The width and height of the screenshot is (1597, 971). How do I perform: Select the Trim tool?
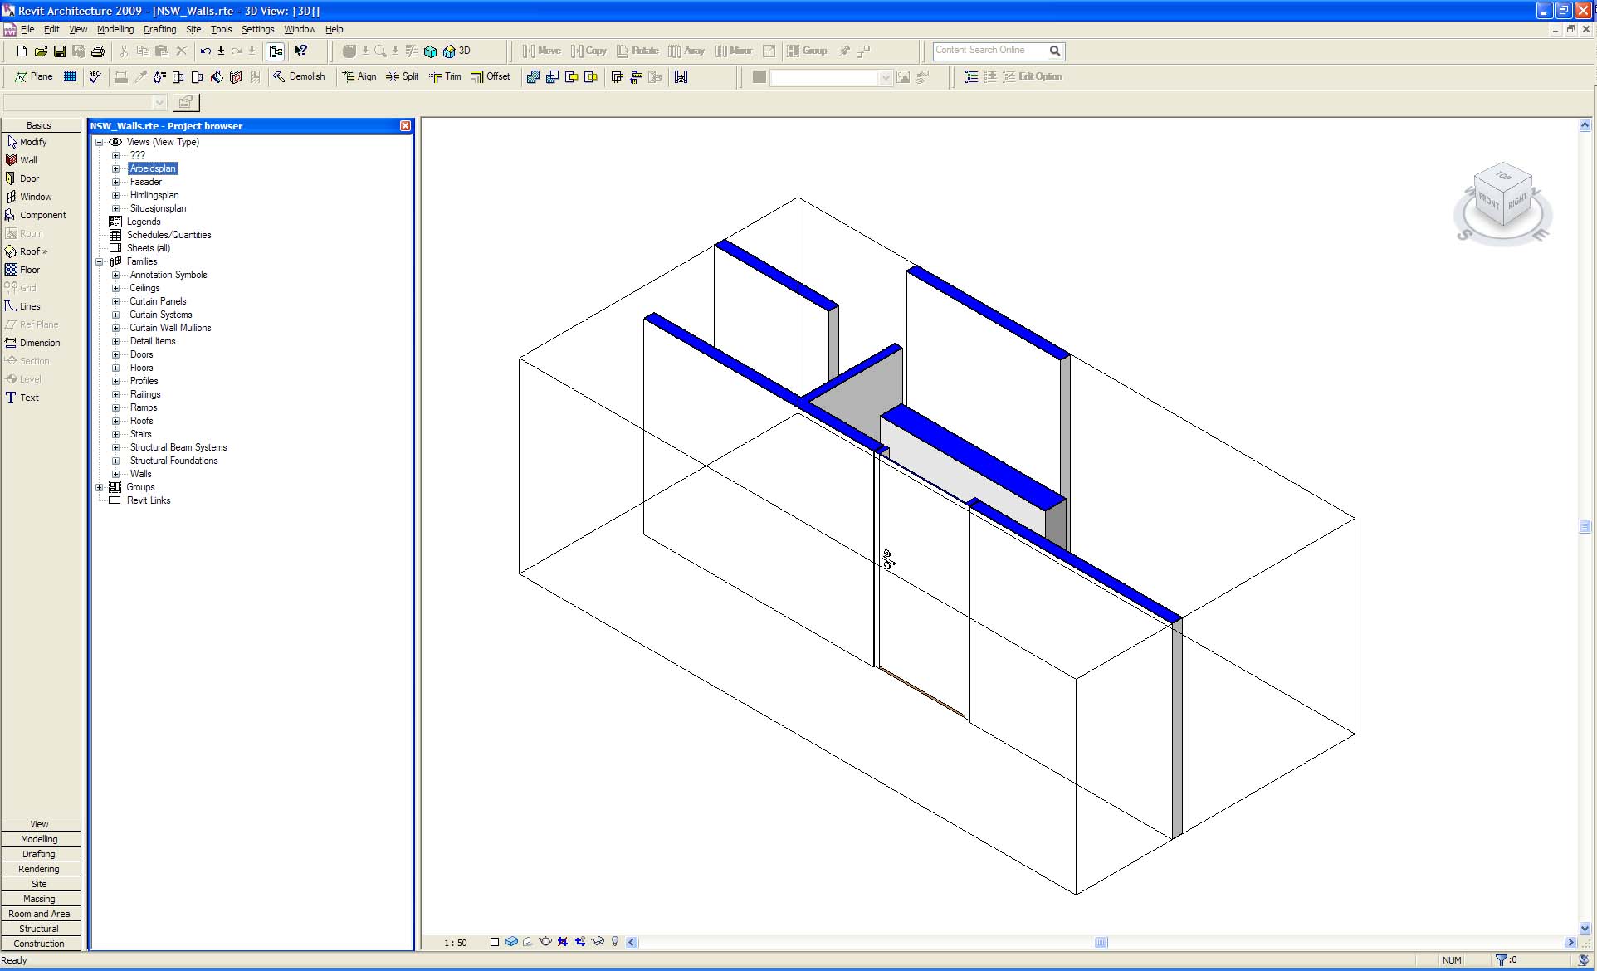[x=445, y=76]
